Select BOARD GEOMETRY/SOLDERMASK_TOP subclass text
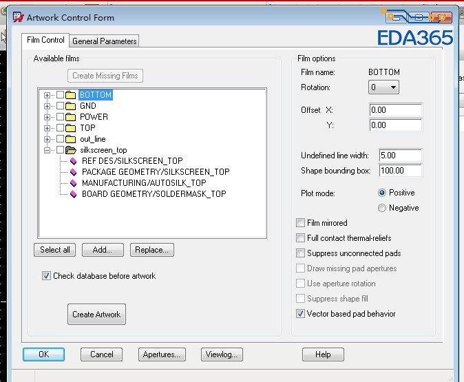The width and height of the screenshot is (464, 382). tap(154, 194)
